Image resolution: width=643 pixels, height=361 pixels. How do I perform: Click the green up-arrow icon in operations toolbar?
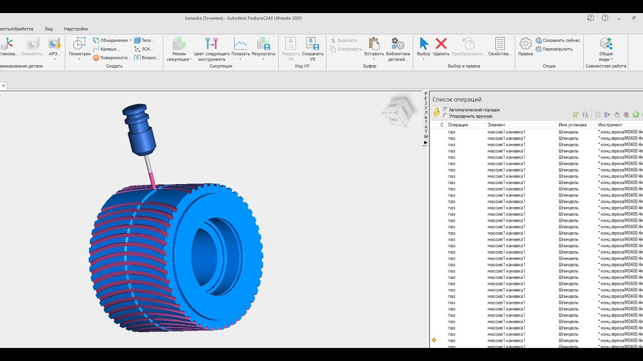(636, 115)
